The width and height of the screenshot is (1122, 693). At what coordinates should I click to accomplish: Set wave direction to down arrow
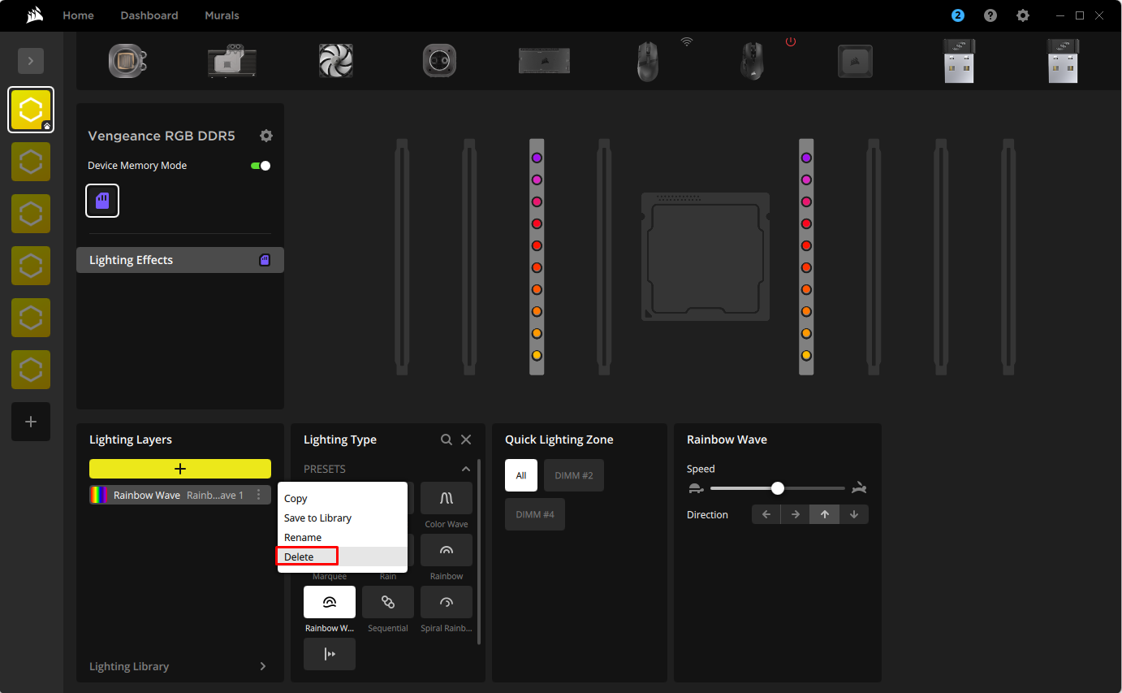(x=854, y=514)
